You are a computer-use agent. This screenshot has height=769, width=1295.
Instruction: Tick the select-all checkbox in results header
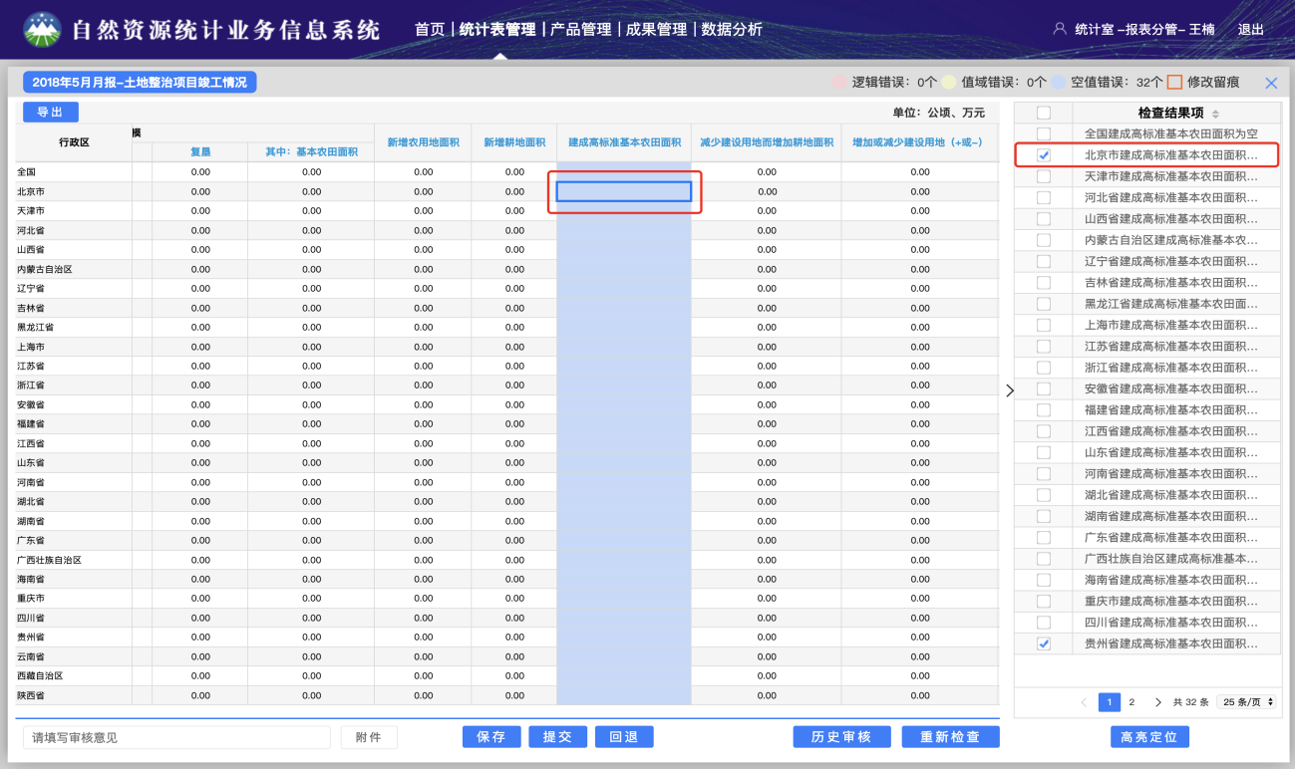pyautogui.click(x=1043, y=113)
